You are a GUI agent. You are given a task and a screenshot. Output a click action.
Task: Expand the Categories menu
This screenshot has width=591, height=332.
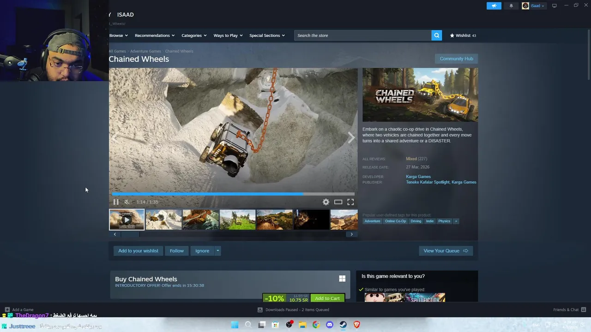click(193, 36)
